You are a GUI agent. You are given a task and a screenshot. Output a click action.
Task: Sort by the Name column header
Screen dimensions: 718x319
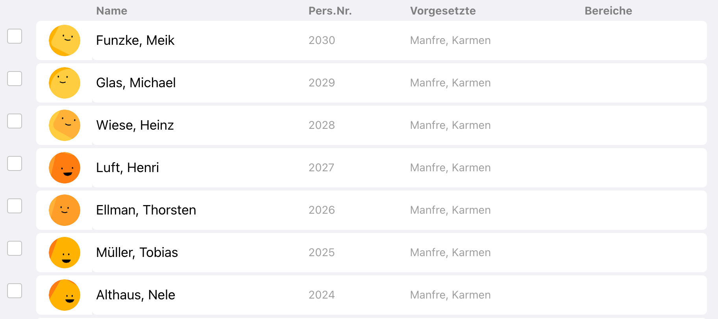112,11
